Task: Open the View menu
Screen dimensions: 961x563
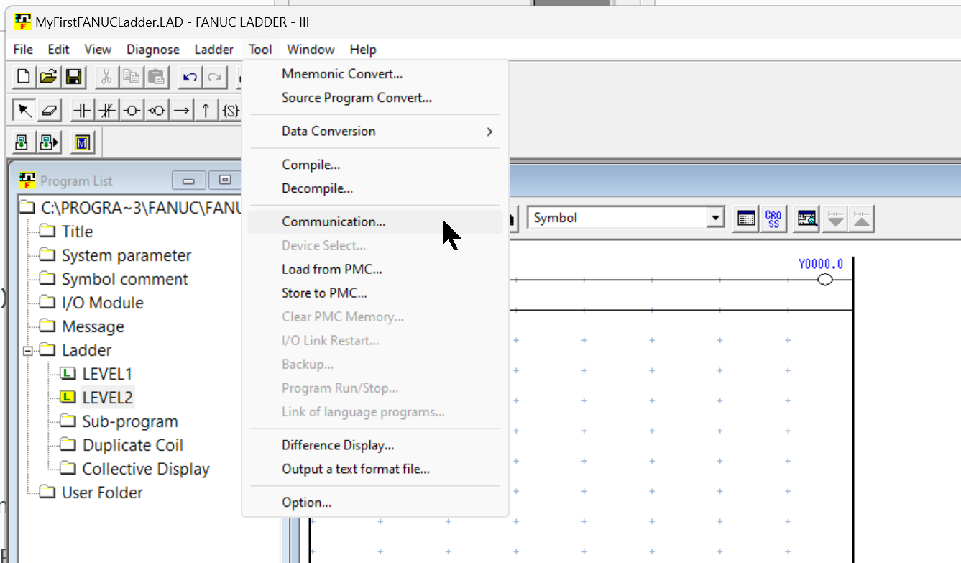Action: [98, 50]
